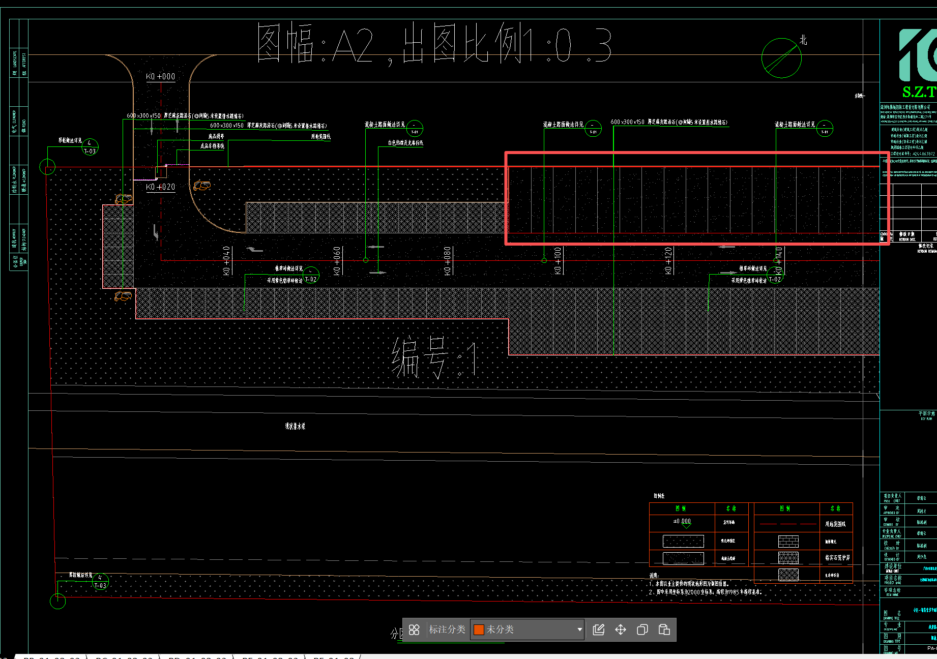Click the four-squares category grid icon
This screenshot has height=659, width=937.
pos(414,630)
